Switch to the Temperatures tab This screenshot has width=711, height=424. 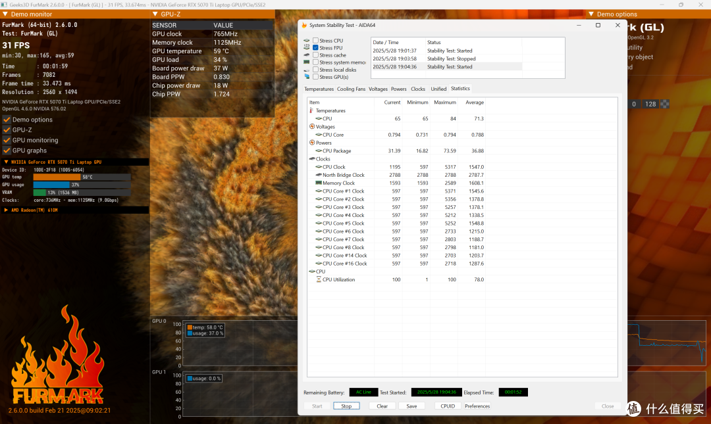(319, 89)
